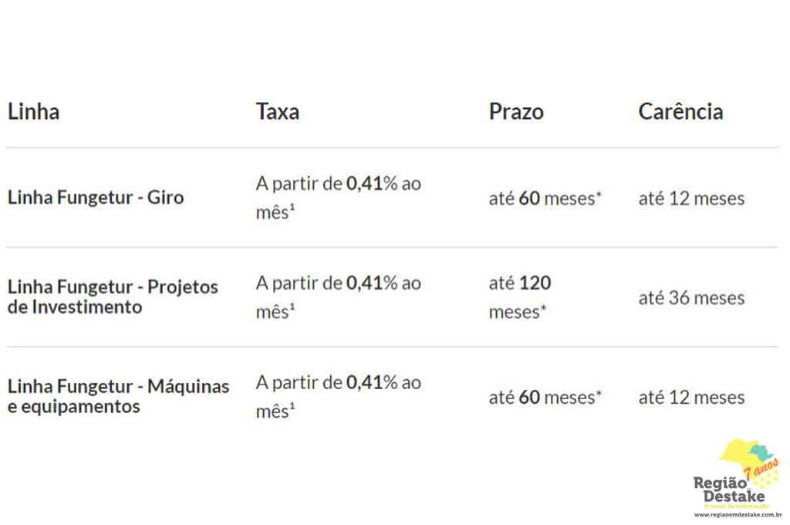This screenshot has height=525, width=790.
Task: Select Linha Fungetur - Projetos de Investimento
Action: point(113,296)
